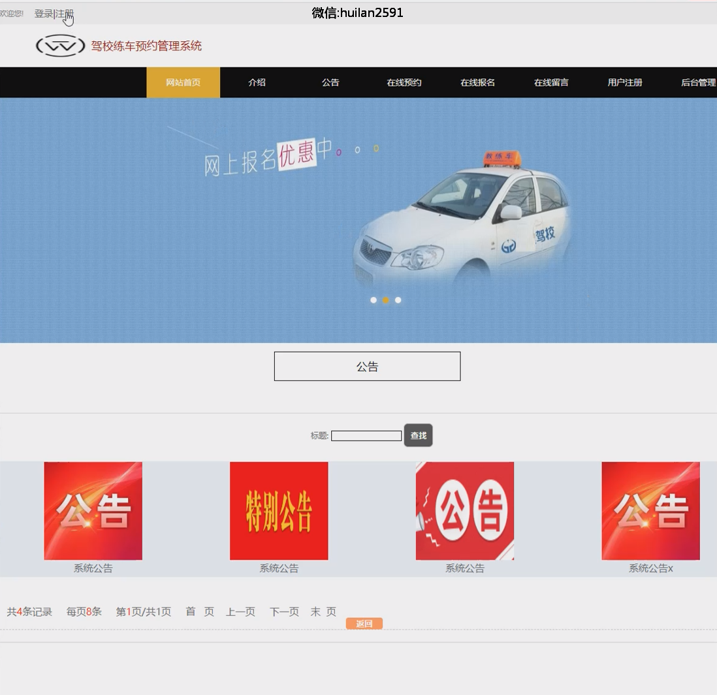This screenshot has height=695, width=717.
Task: Open the 介绍 menu item
Action: pyautogui.click(x=257, y=82)
